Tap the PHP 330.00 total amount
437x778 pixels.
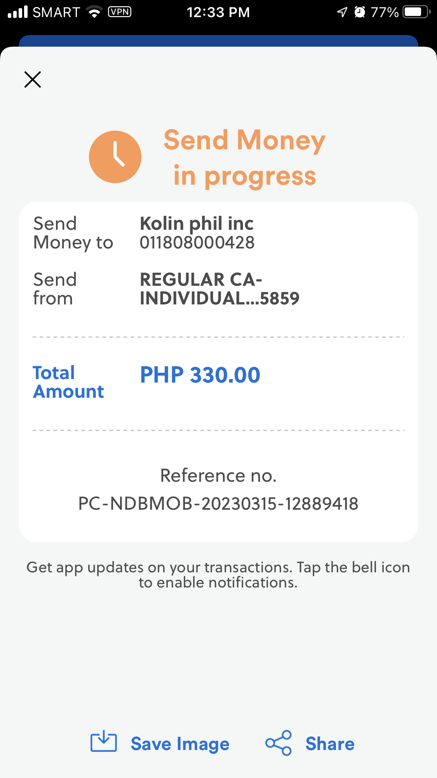pyautogui.click(x=200, y=375)
